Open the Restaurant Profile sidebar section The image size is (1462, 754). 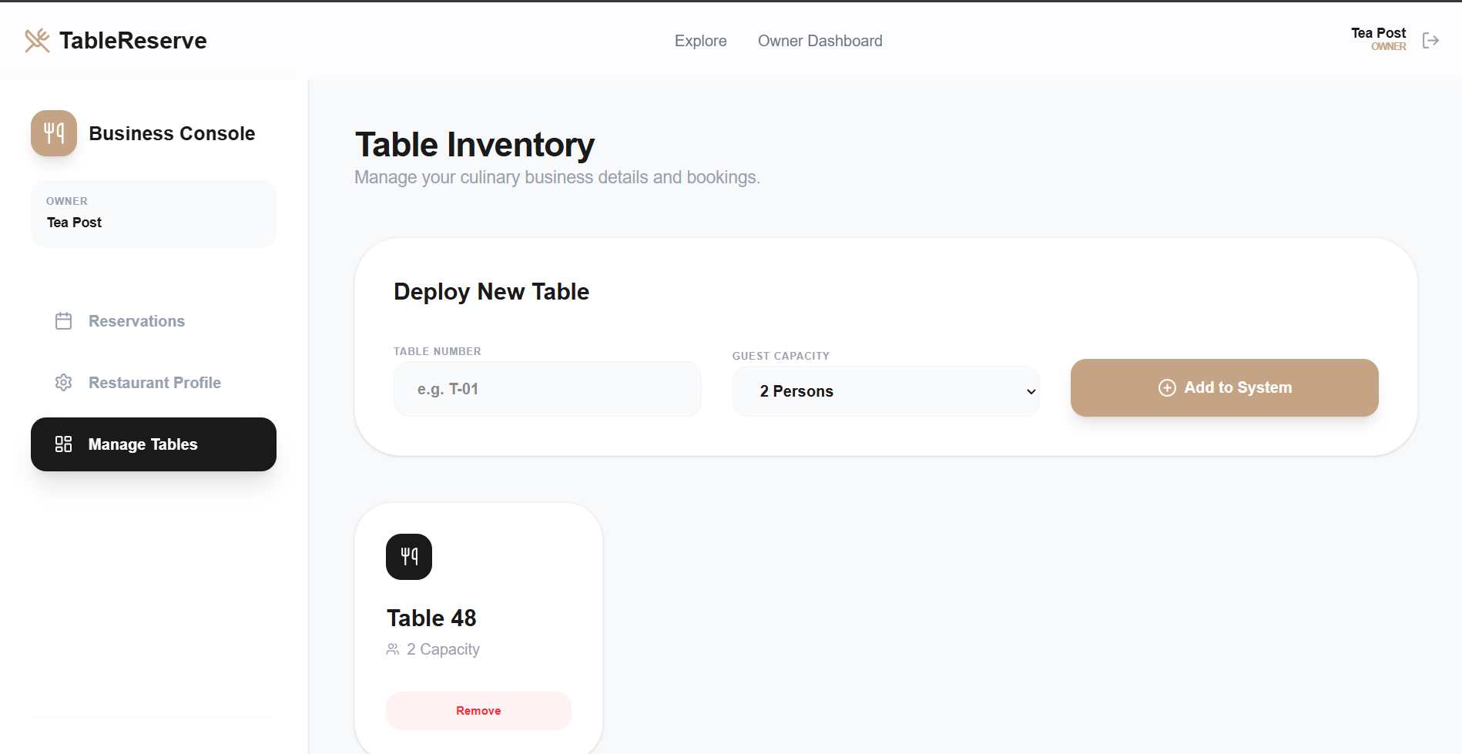click(154, 383)
